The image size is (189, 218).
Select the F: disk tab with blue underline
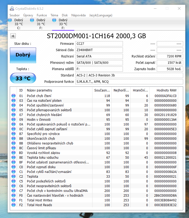click(x=63, y=24)
